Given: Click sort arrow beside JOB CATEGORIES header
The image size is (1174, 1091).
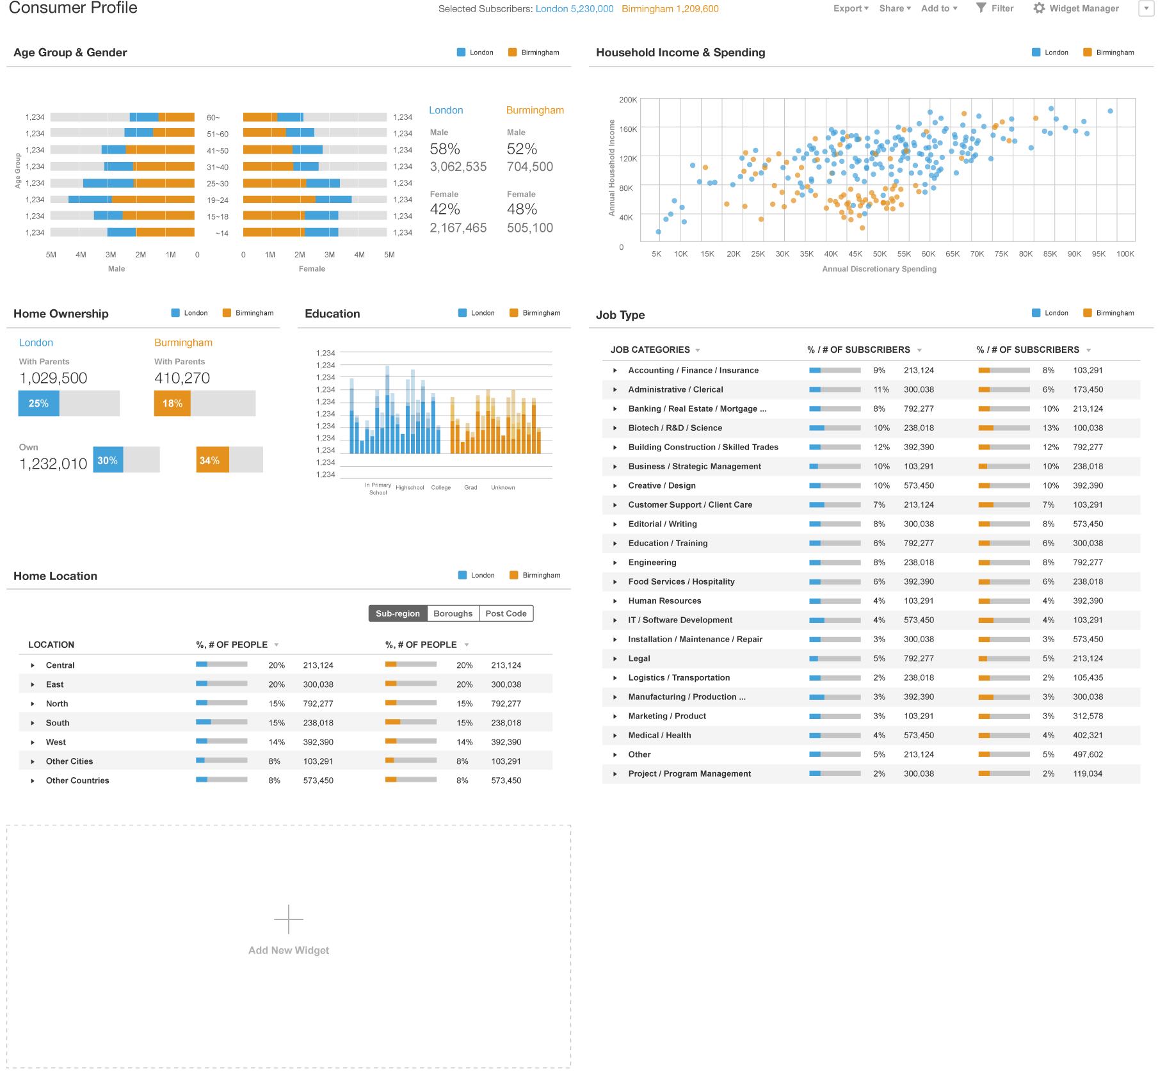Looking at the screenshot, I should (698, 350).
